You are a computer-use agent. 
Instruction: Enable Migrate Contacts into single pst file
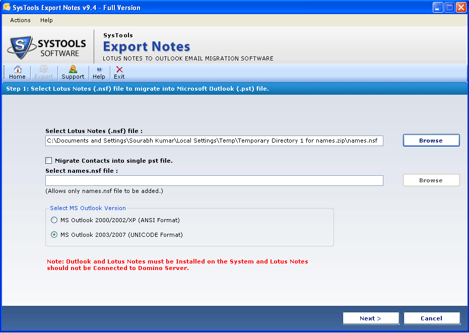click(49, 161)
